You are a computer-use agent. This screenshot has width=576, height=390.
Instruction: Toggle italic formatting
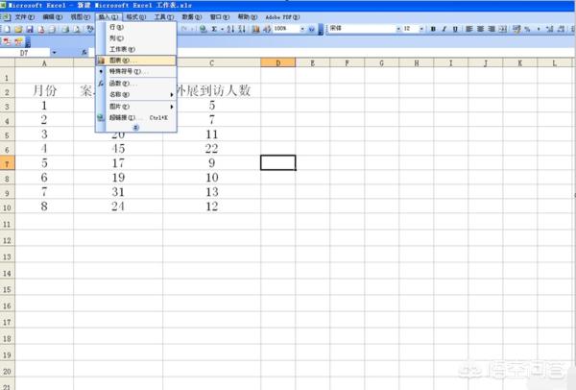click(444, 29)
